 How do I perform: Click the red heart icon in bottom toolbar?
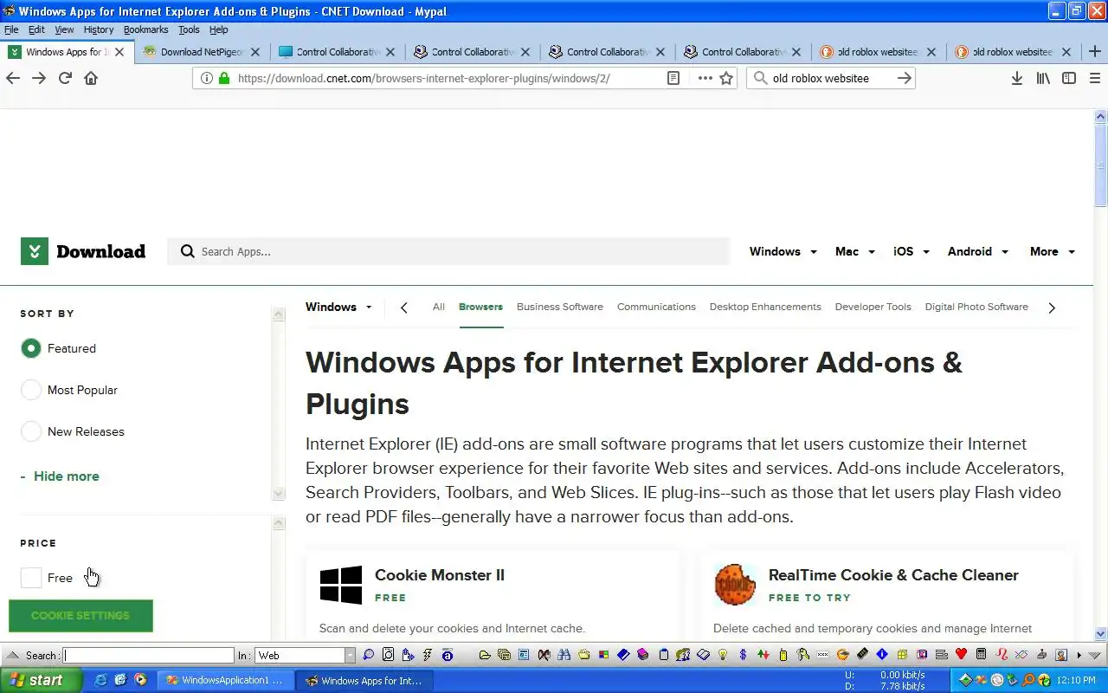pos(961,655)
